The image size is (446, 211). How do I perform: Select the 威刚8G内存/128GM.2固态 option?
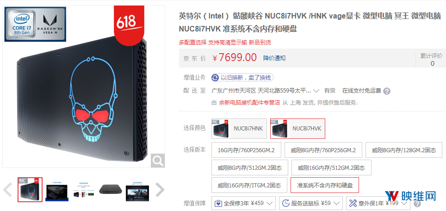click(404, 150)
